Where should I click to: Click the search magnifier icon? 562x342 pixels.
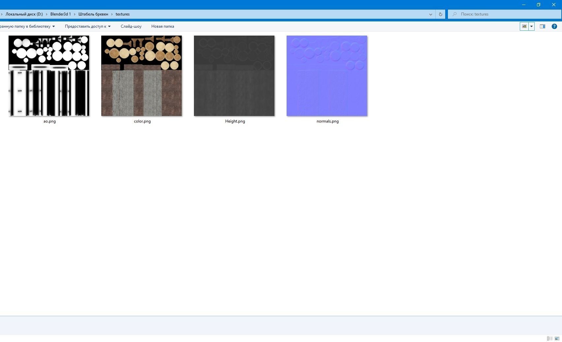coord(455,14)
